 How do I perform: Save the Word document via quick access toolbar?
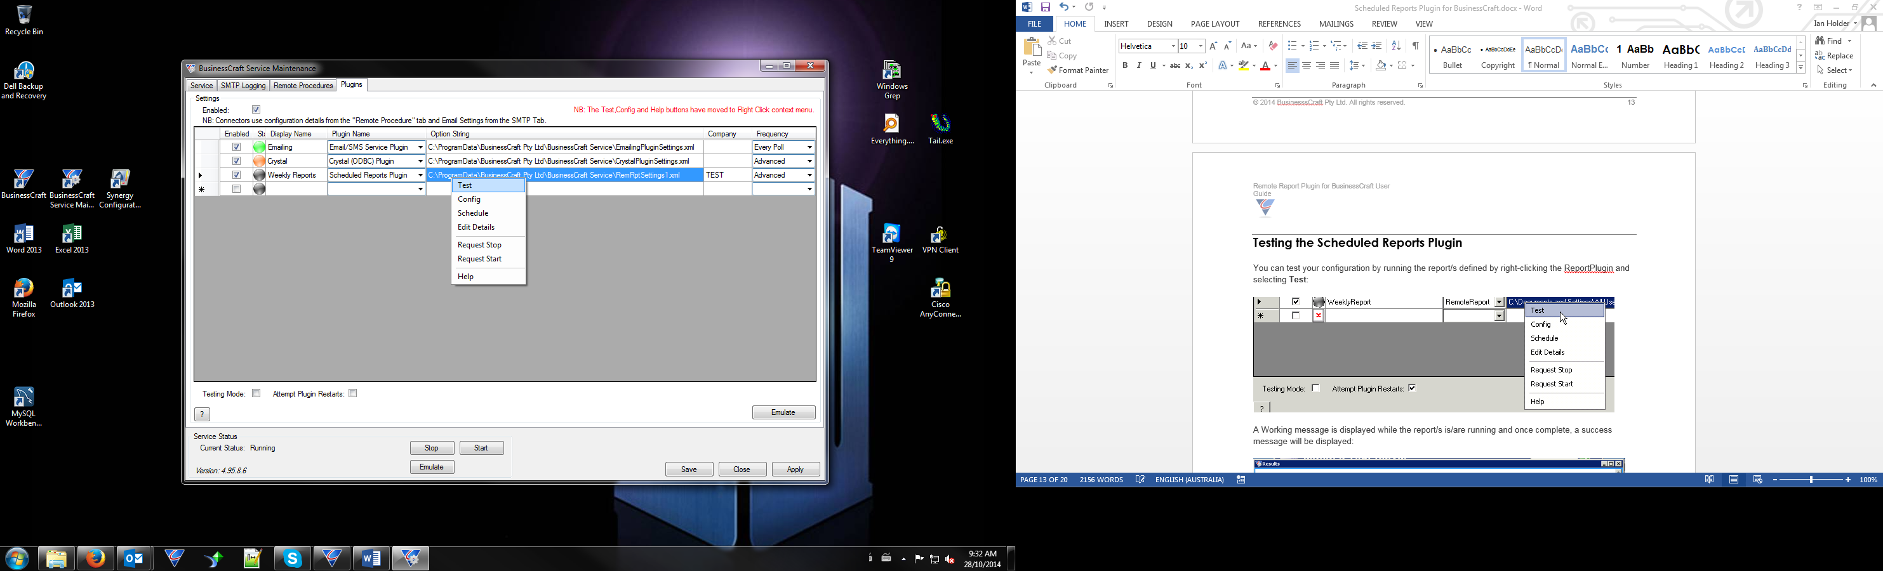[1046, 8]
